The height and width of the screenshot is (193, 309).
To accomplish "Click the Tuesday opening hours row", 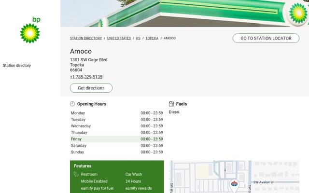I will (x=117, y=119).
